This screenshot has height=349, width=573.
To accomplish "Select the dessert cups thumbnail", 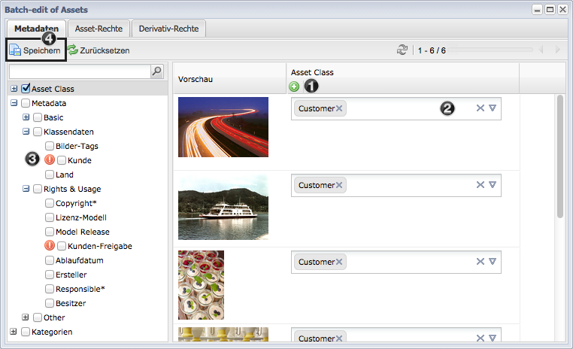I will [x=201, y=285].
